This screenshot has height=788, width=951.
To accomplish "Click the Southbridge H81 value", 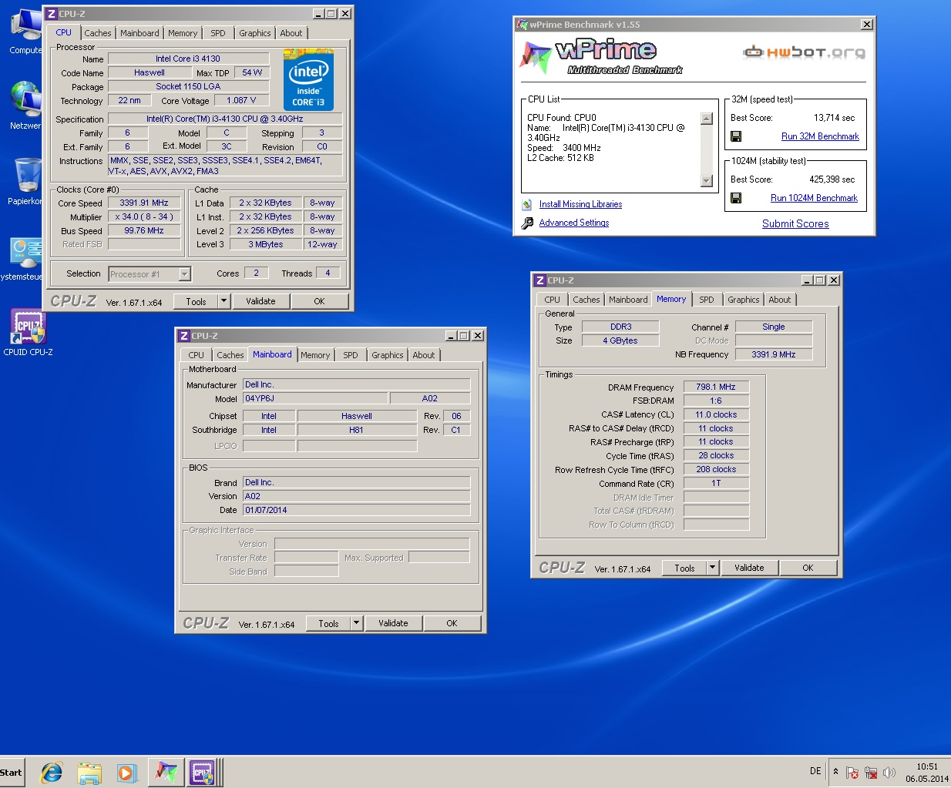I will (x=357, y=430).
